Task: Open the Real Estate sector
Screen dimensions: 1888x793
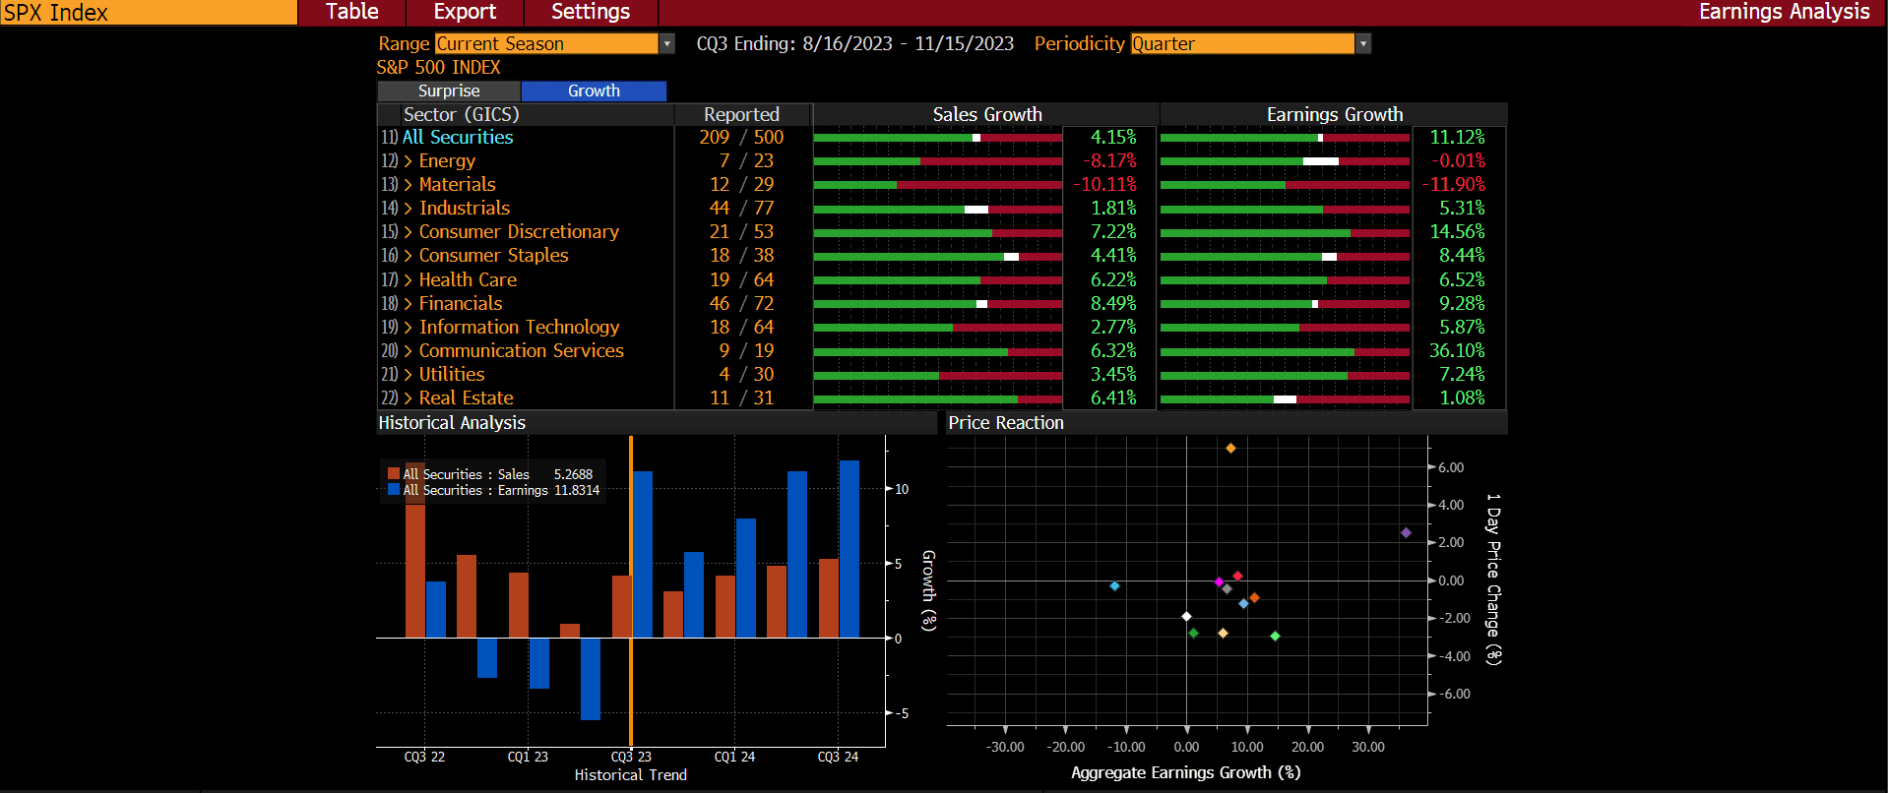Action: (466, 397)
